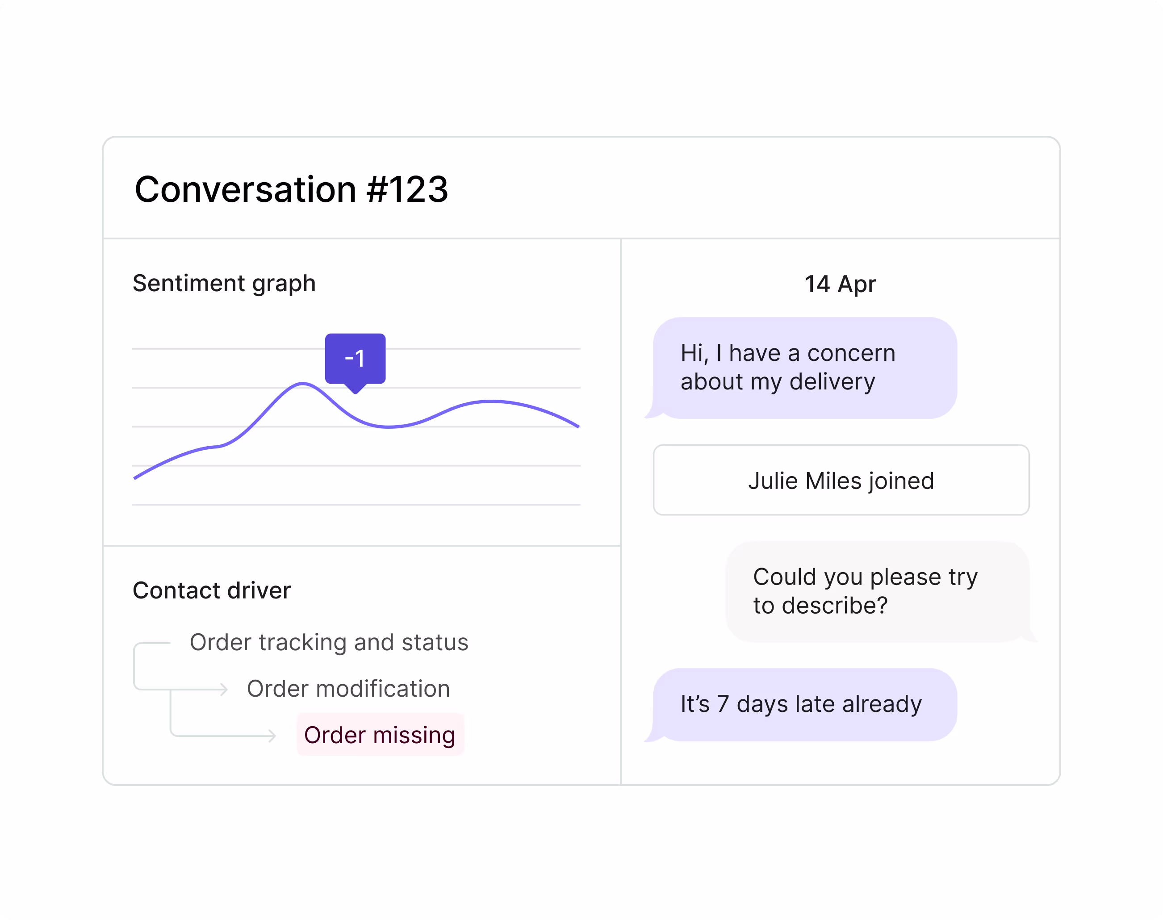Select Order tracking and status item
The image size is (1163, 920).
[x=329, y=642]
